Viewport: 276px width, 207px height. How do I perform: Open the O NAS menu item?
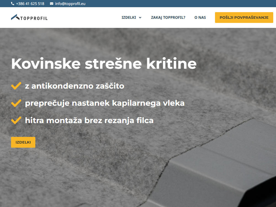(200, 17)
